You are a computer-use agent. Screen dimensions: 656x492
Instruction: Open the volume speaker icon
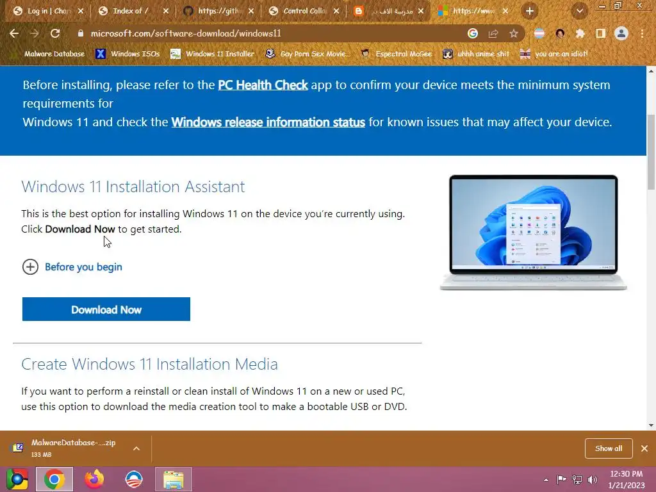tap(593, 479)
